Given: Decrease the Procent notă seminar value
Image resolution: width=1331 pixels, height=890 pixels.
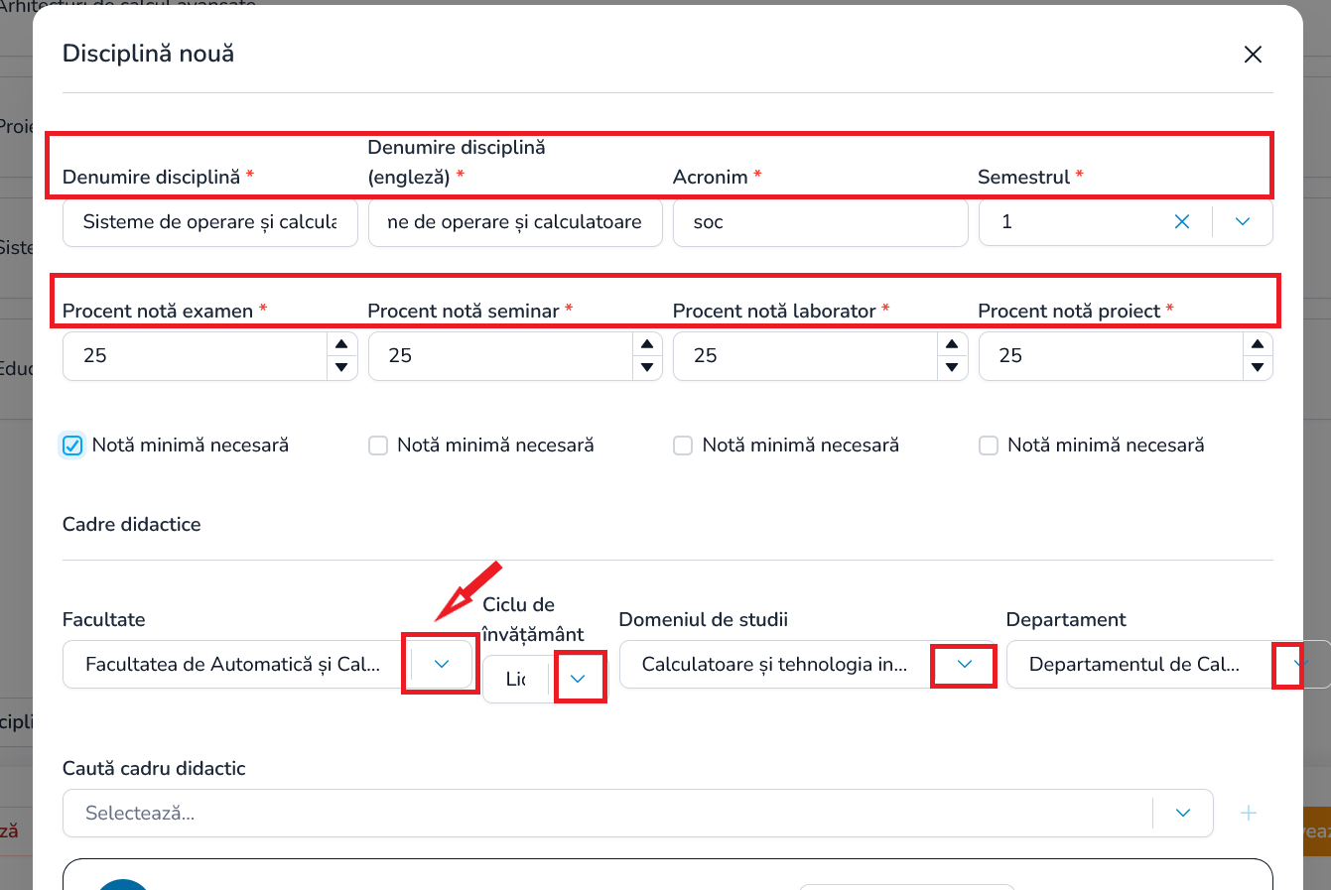Looking at the screenshot, I should (x=647, y=368).
